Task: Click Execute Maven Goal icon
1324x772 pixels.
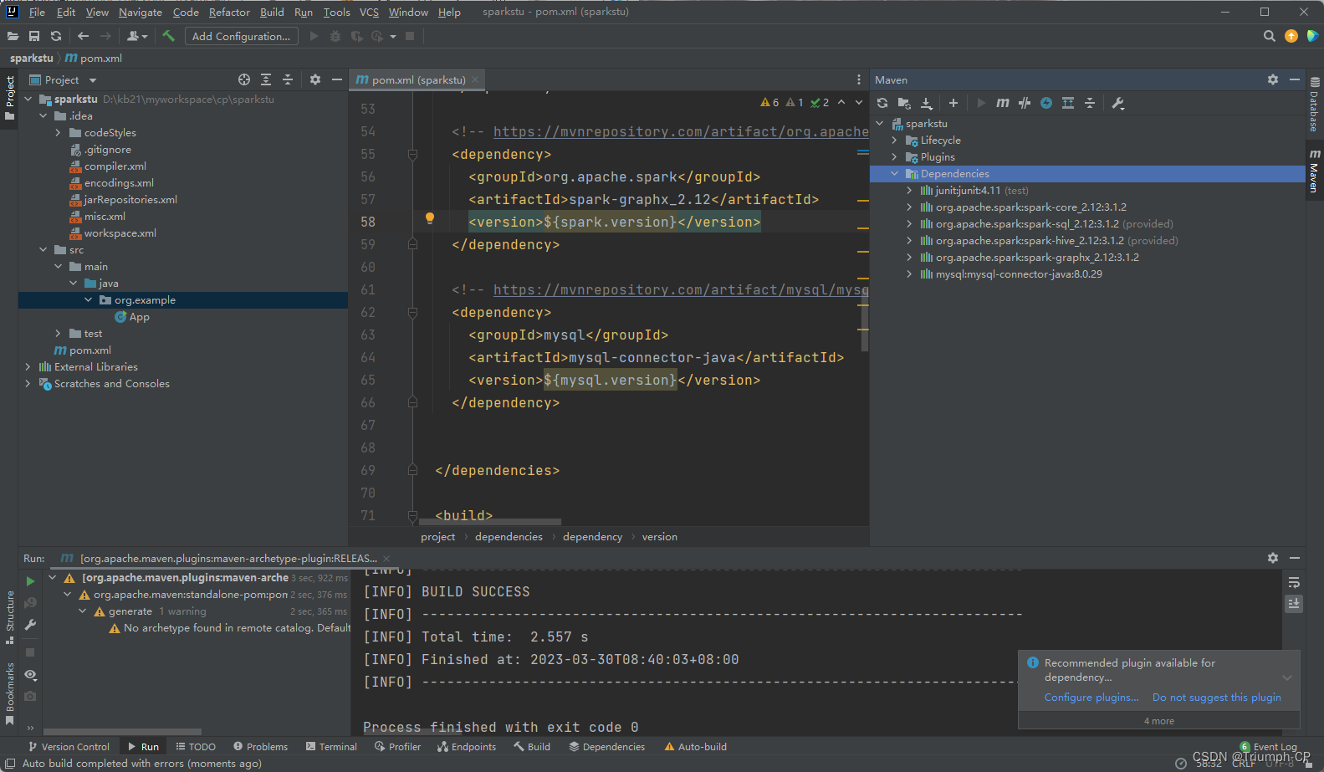Action: pyautogui.click(x=1003, y=103)
